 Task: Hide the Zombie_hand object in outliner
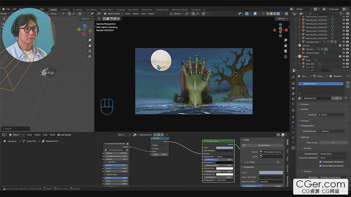point(343,41)
